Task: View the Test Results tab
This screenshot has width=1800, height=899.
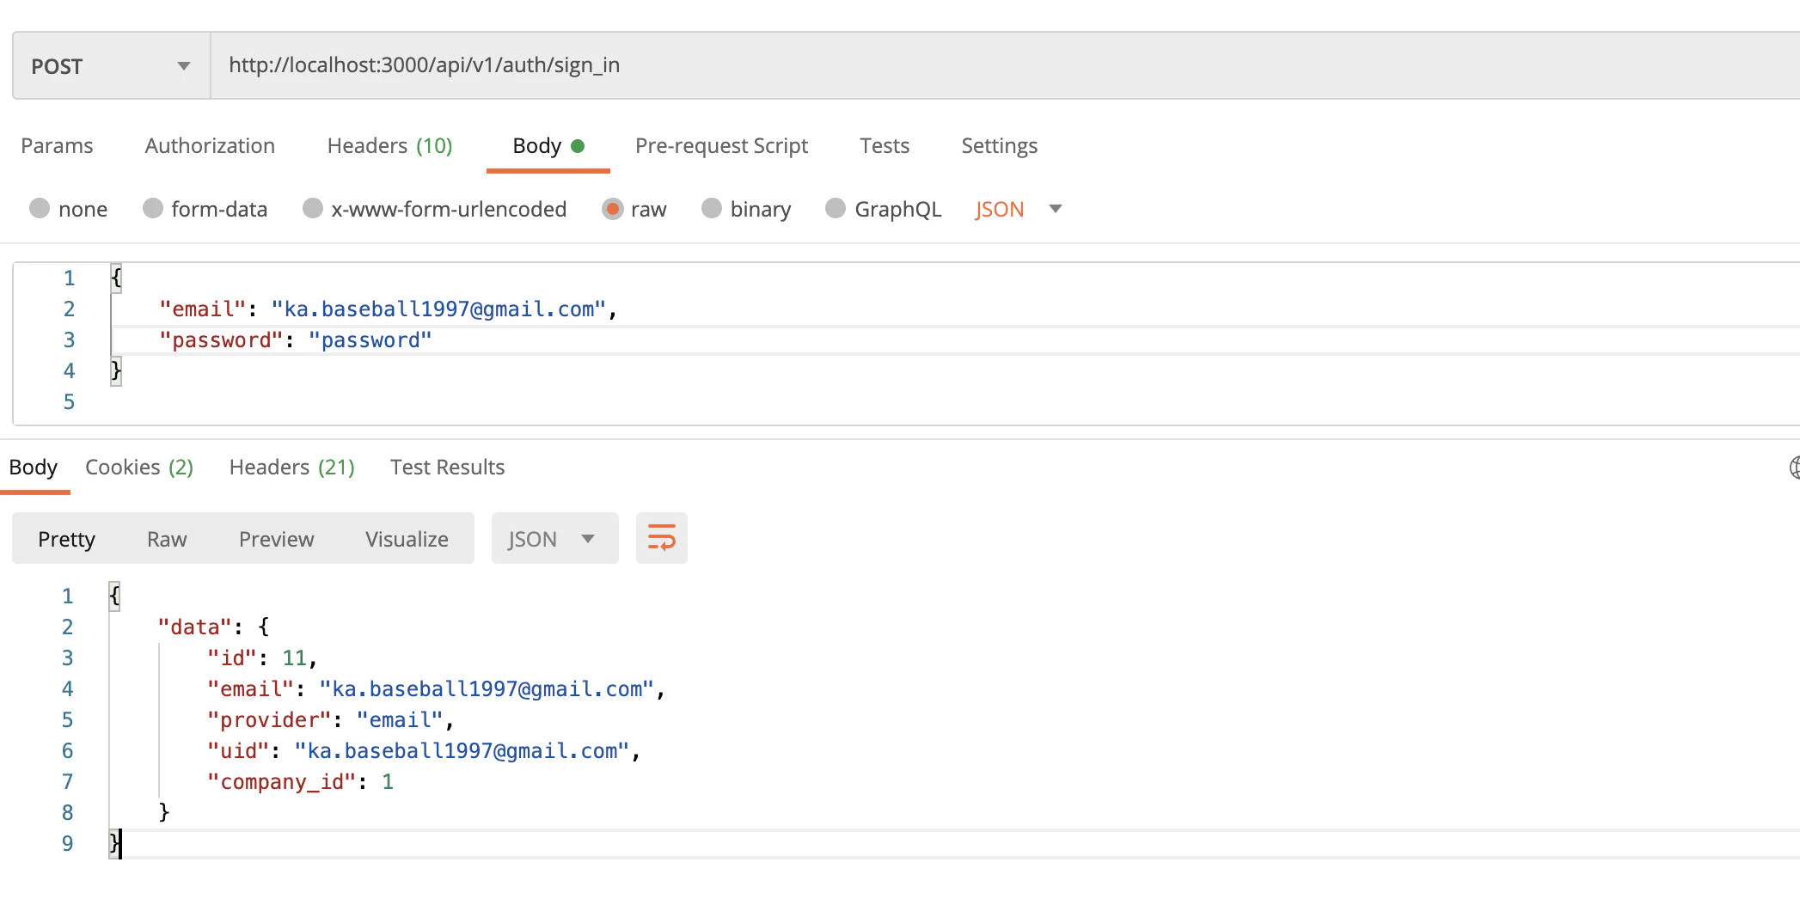Action: 447,467
